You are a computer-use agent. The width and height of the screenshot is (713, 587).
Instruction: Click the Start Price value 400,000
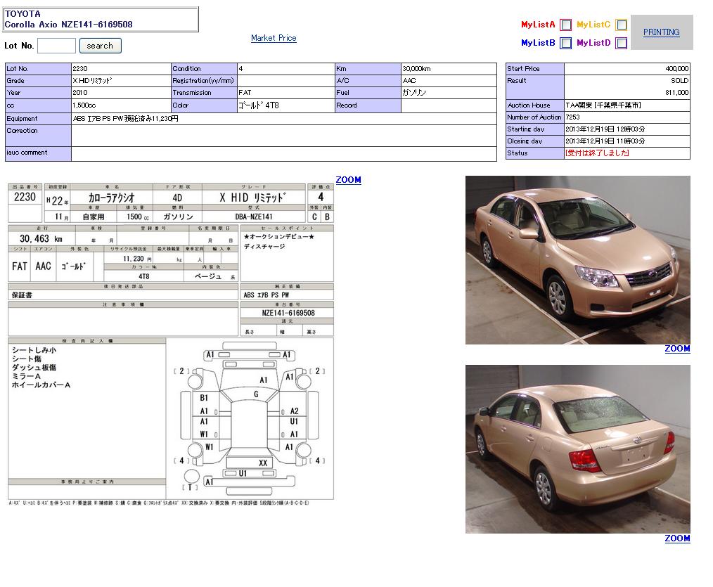[676, 69]
